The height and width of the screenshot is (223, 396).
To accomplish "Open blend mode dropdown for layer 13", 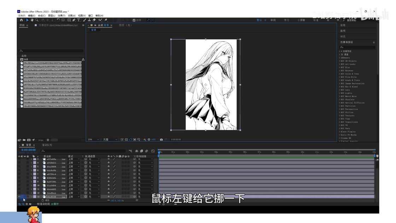I will (74, 197).
